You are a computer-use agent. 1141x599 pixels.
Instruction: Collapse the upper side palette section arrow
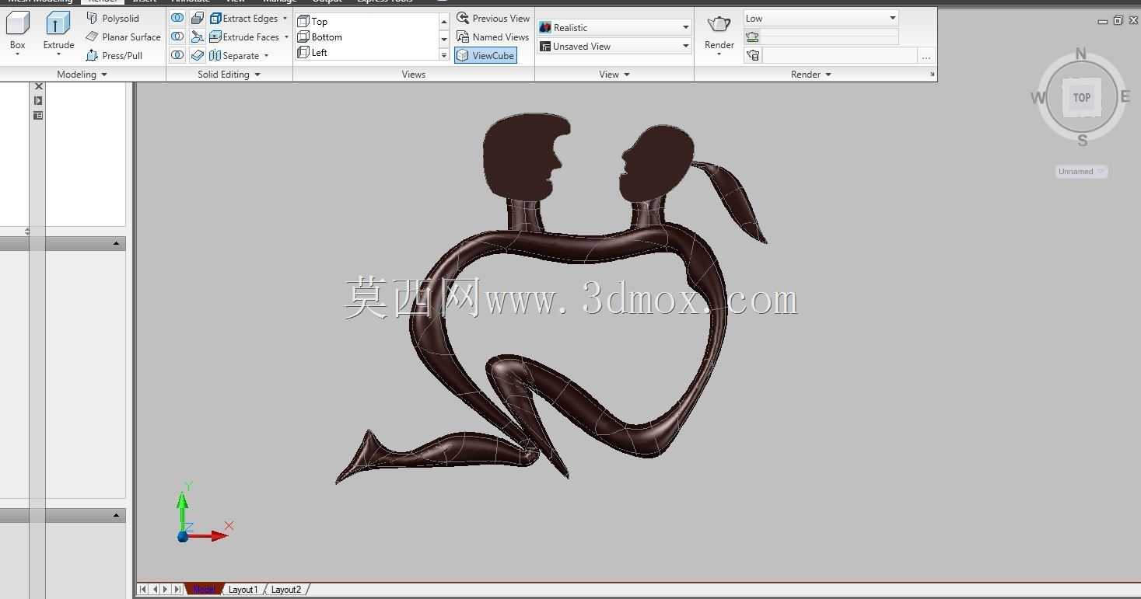(116, 243)
